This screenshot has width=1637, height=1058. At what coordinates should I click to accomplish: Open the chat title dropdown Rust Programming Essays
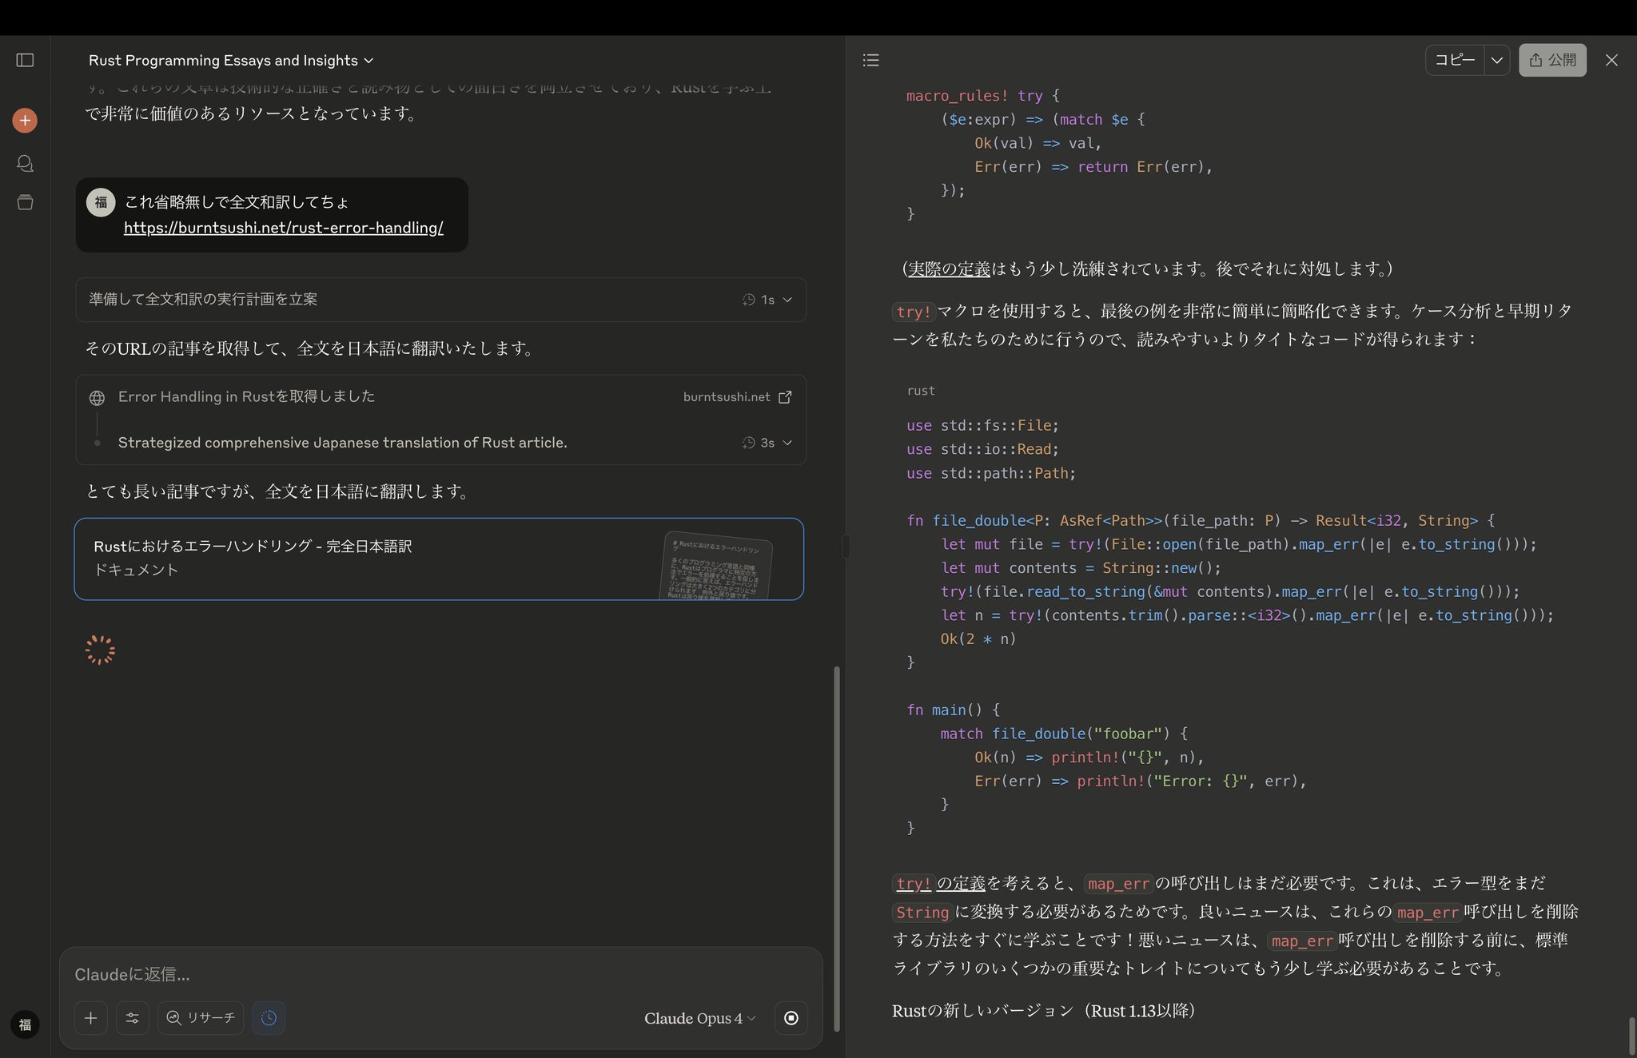[x=231, y=61]
